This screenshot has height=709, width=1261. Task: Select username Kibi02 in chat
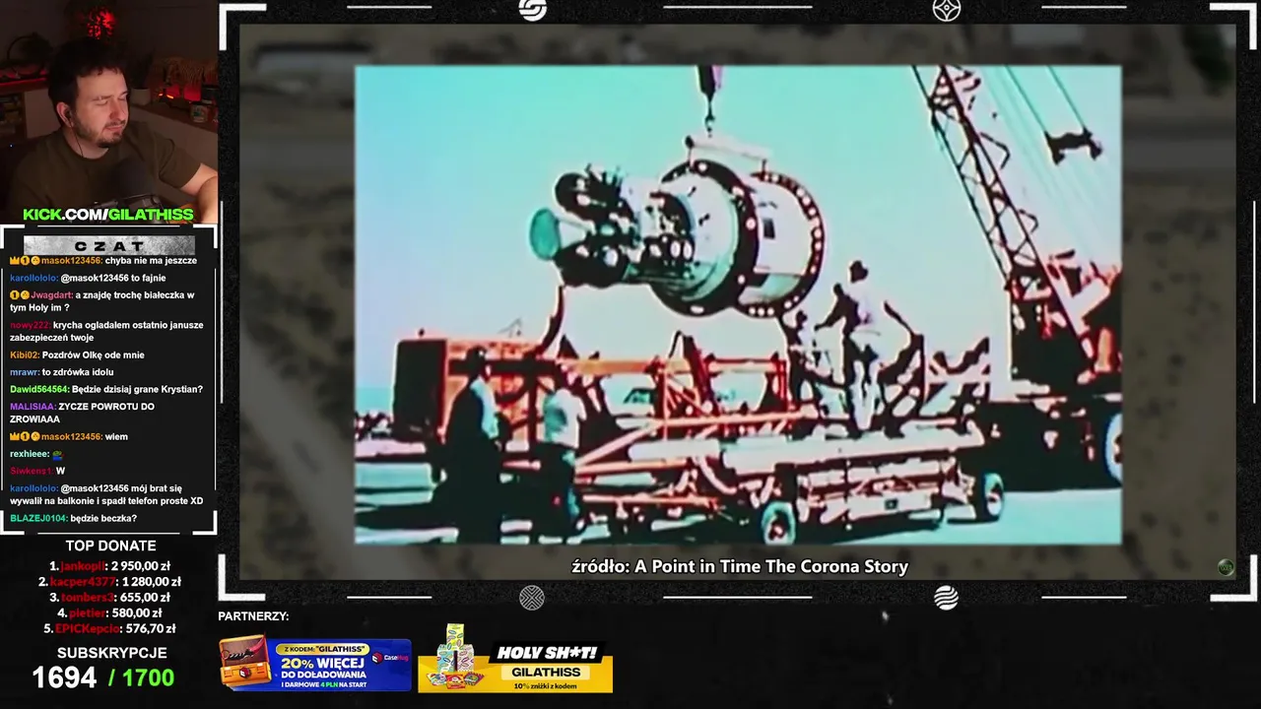[24, 354]
